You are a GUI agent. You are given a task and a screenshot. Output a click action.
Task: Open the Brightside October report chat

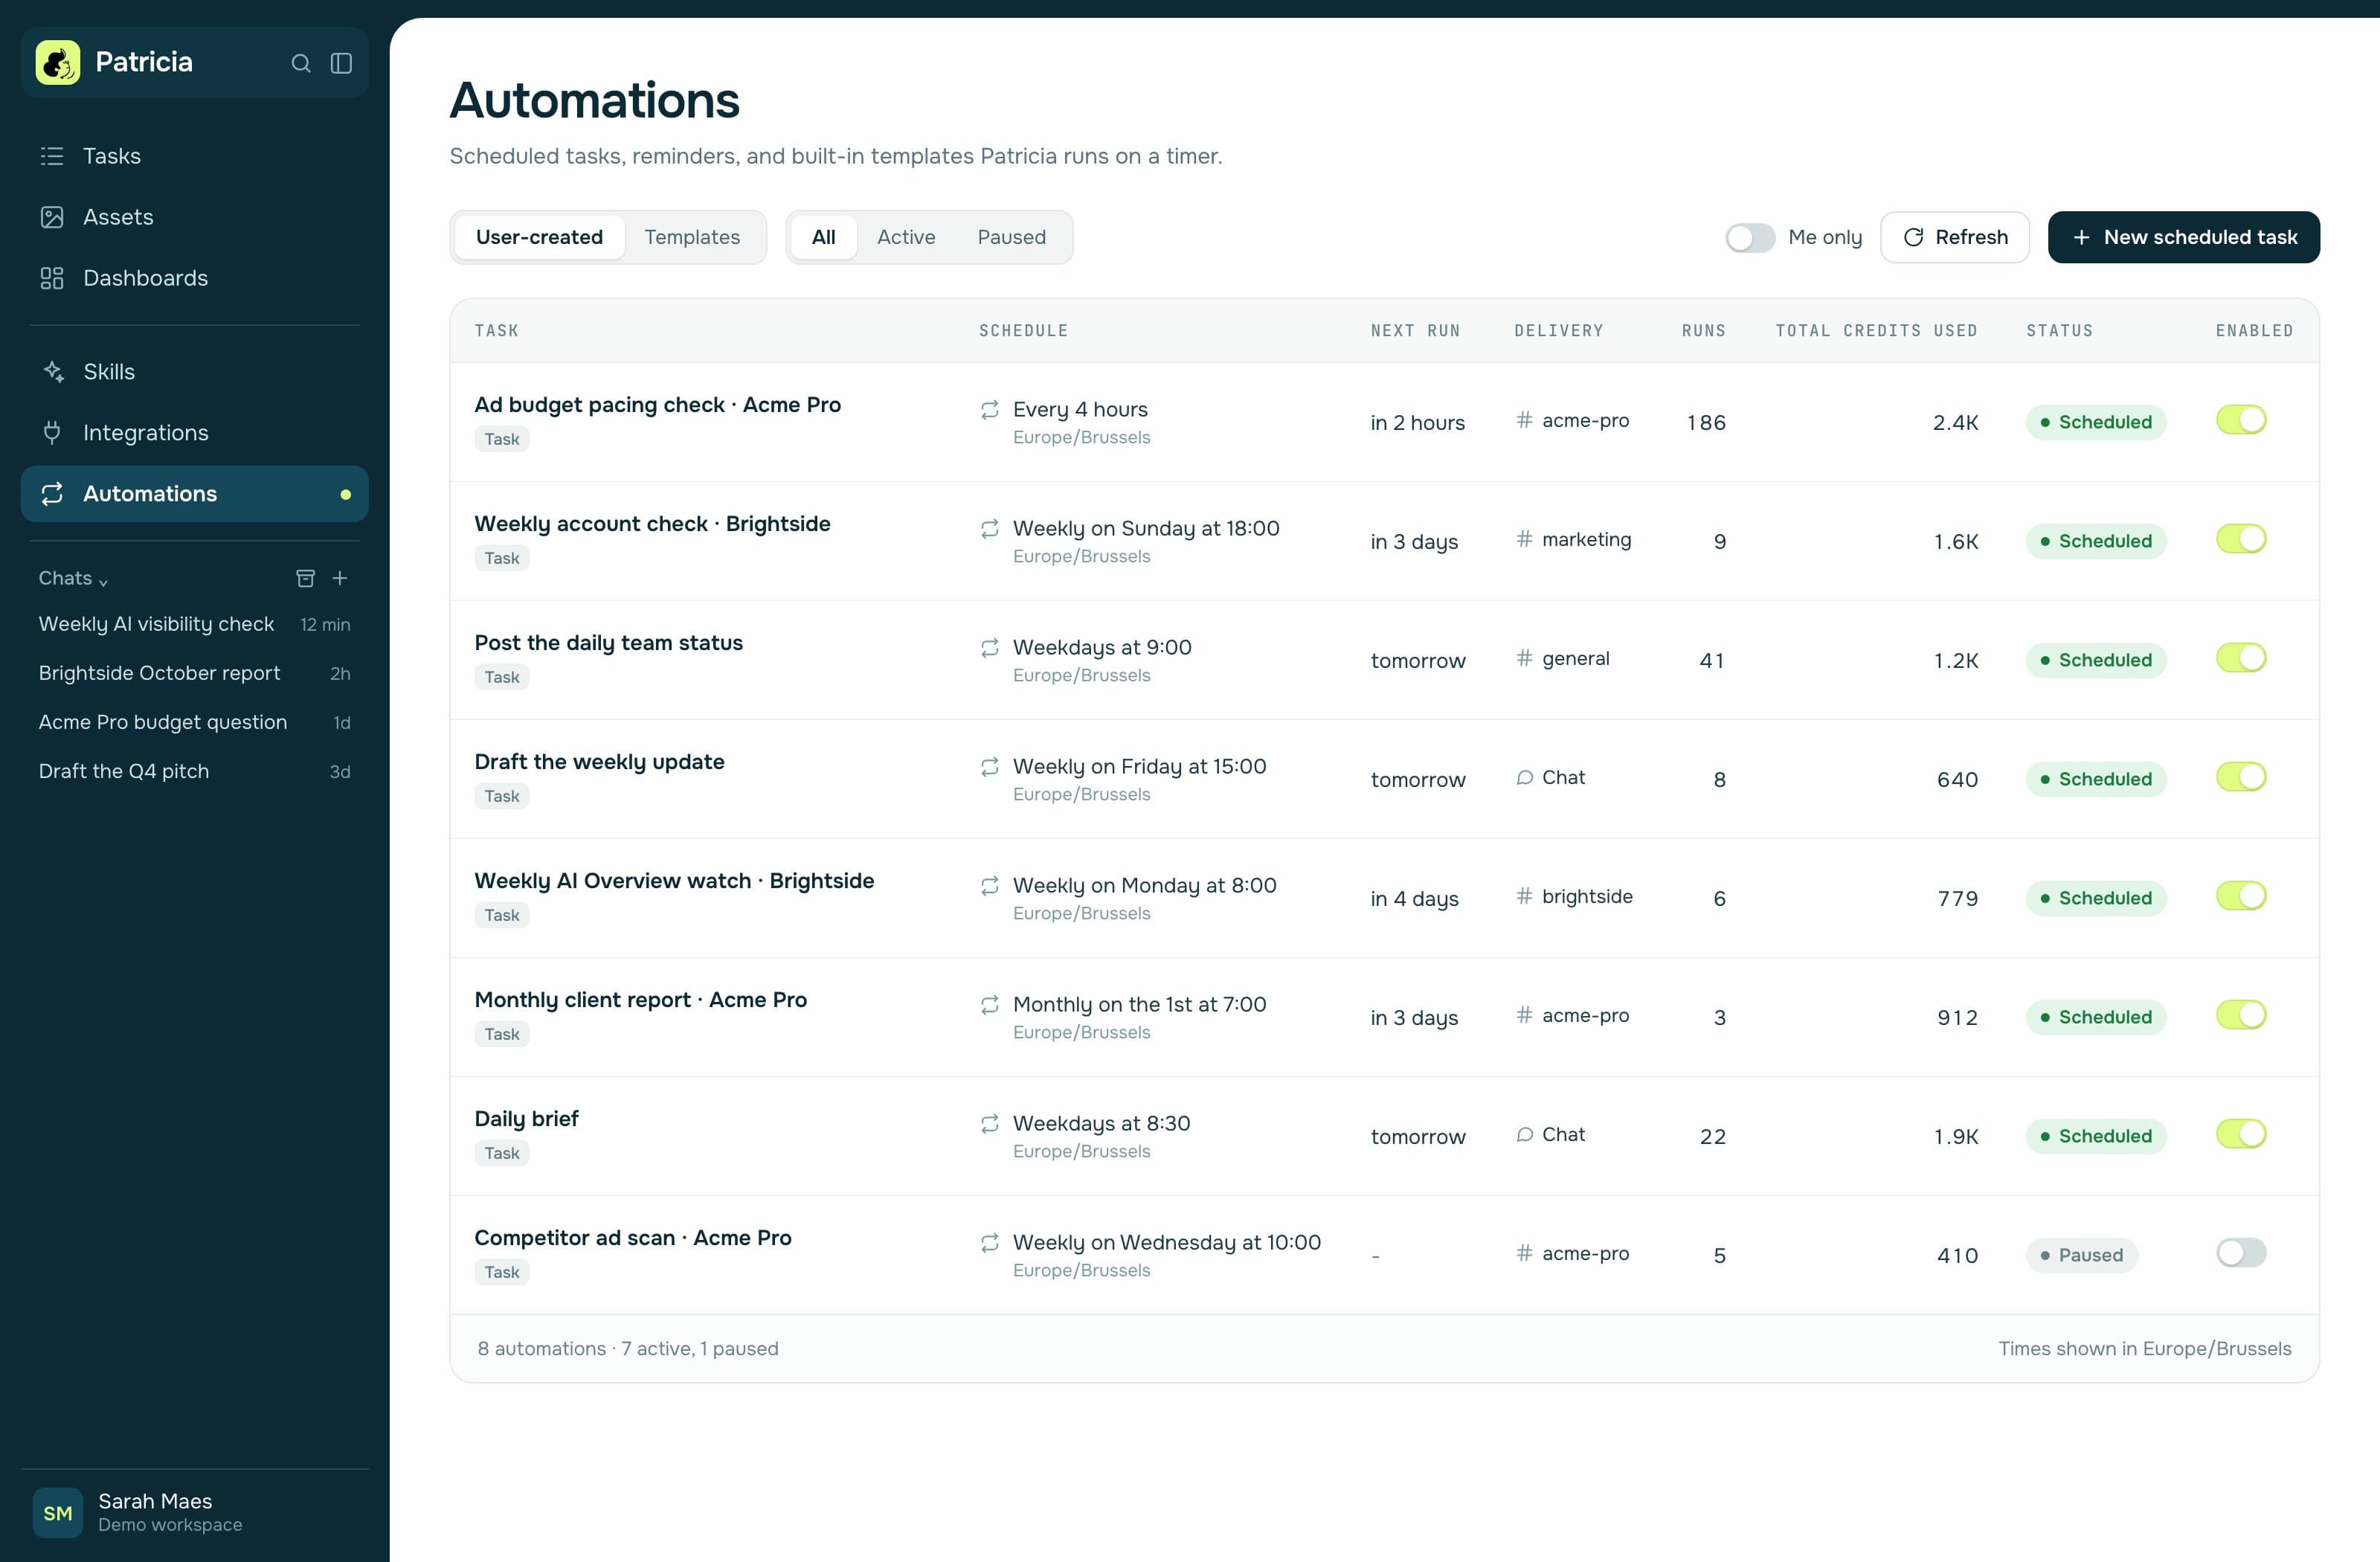pyautogui.click(x=195, y=673)
